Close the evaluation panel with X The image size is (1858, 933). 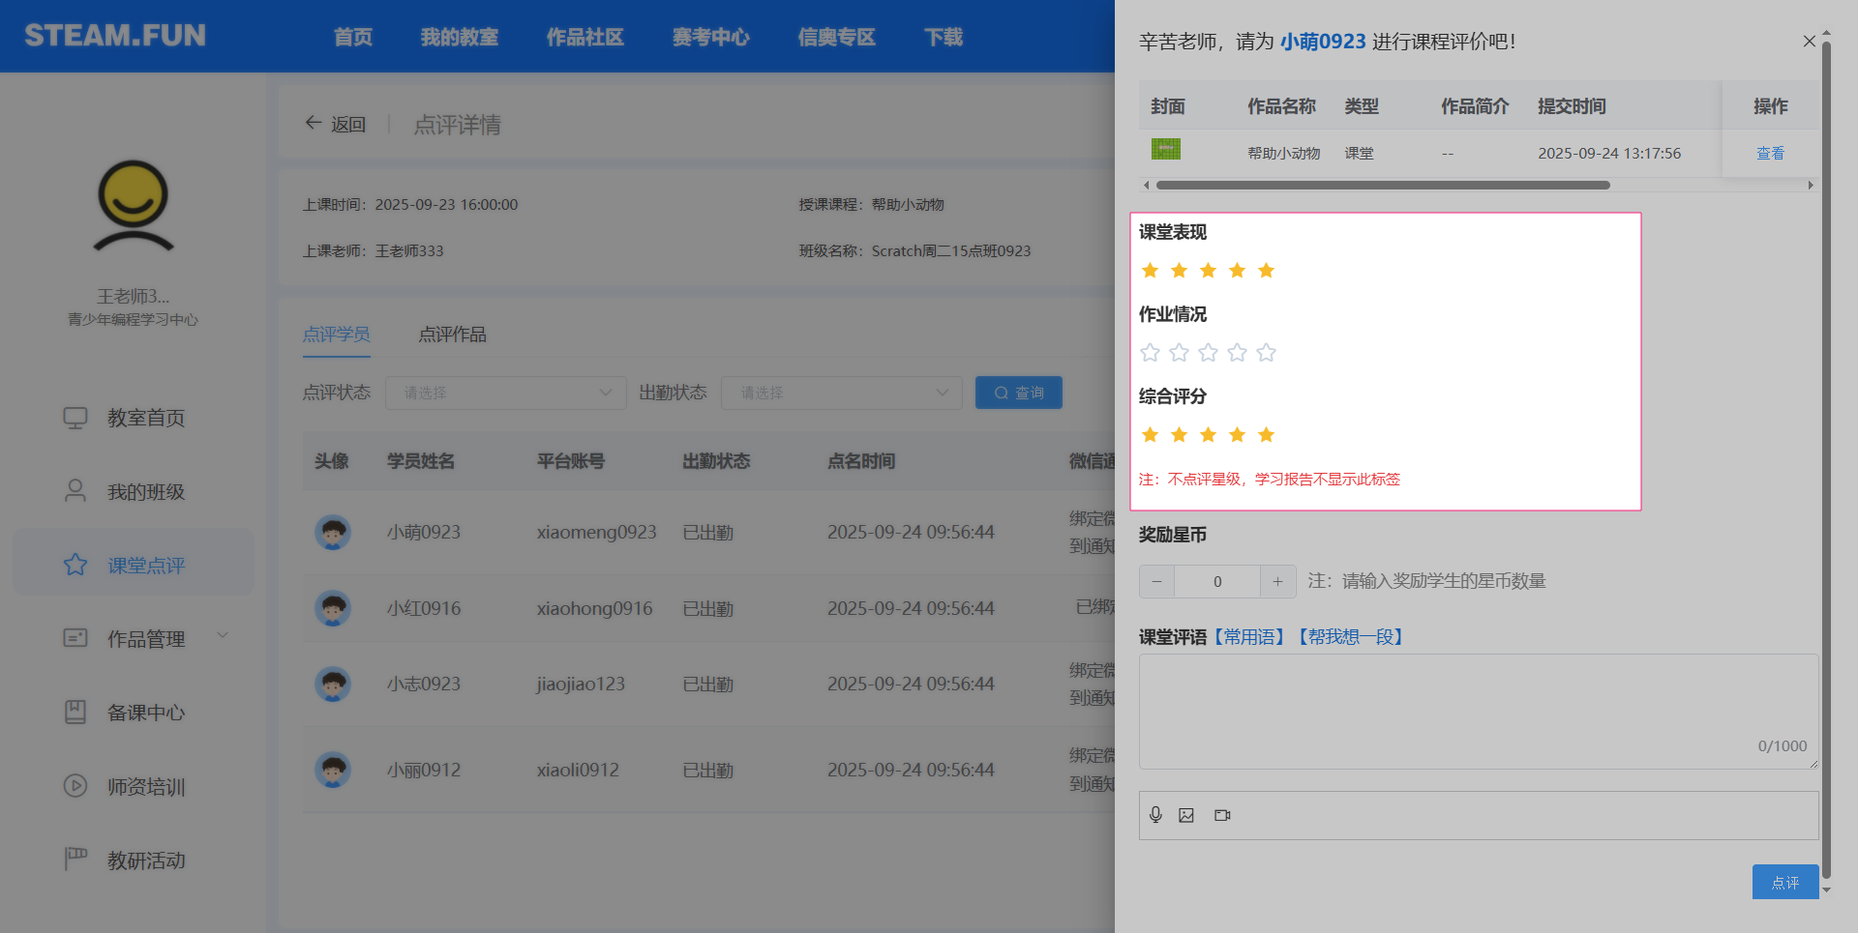point(1809,41)
